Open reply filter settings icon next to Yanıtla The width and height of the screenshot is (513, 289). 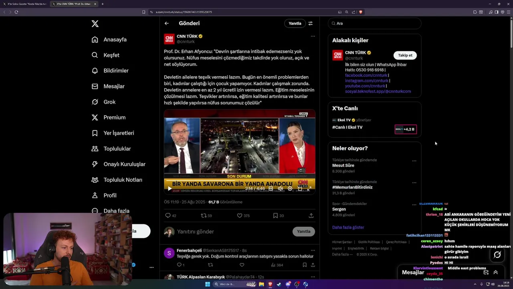point(311,23)
